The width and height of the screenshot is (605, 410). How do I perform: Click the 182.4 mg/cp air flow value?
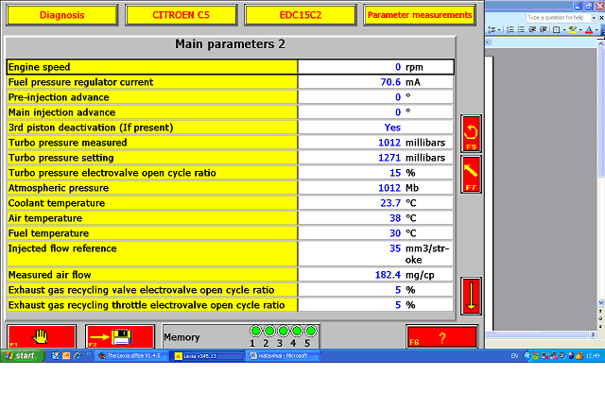click(x=376, y=275)
